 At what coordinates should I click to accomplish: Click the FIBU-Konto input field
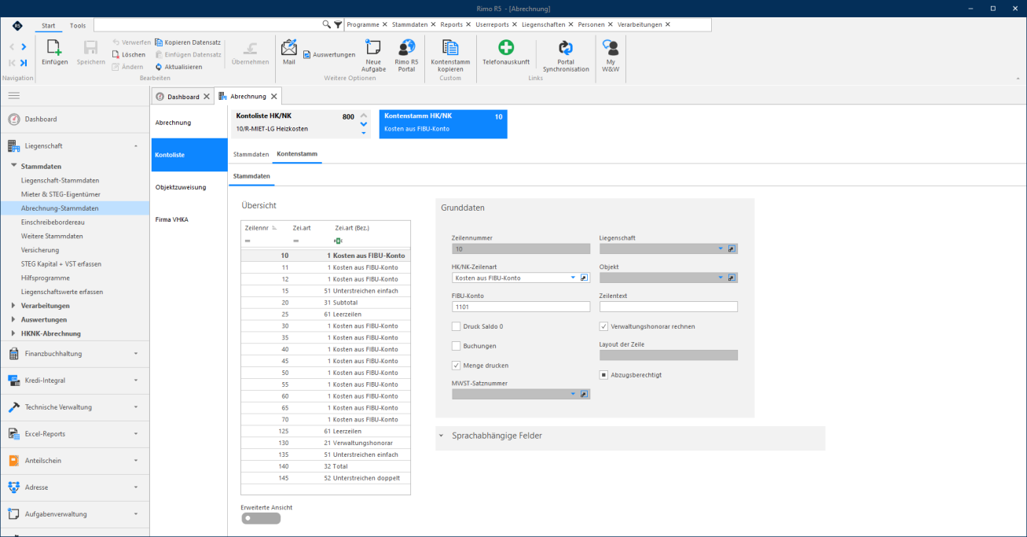521,307
